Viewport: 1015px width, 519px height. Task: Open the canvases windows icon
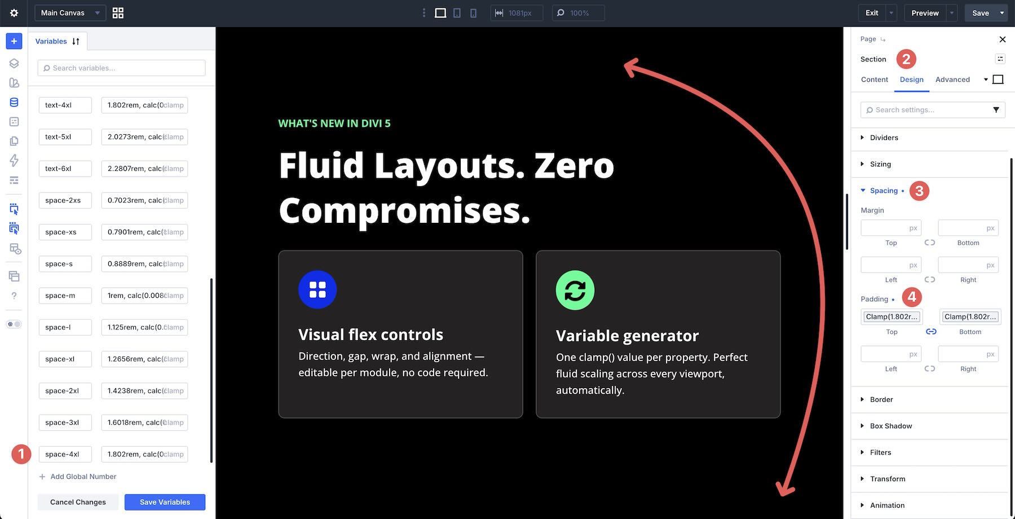[14, 276]
